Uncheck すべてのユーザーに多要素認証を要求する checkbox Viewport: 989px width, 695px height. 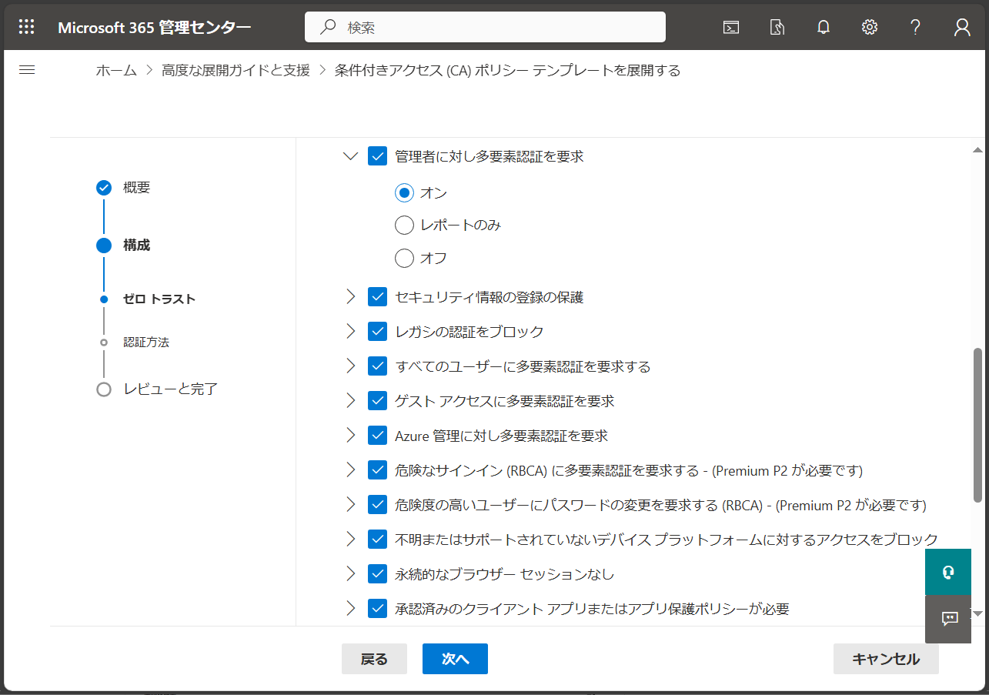point(377,366)
